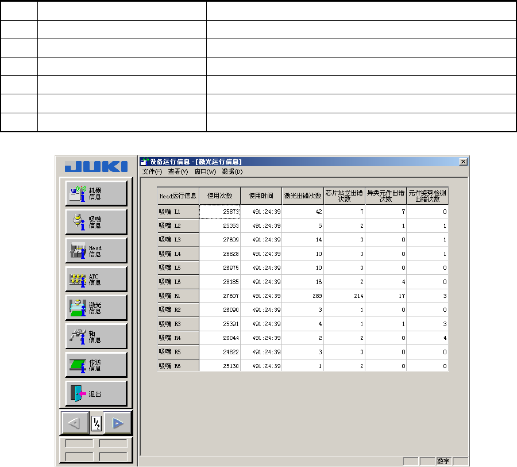Click the 激光出错次数 column header
Image resolution: width=517 pixels, height=467 pixels.
click(303, 196)
